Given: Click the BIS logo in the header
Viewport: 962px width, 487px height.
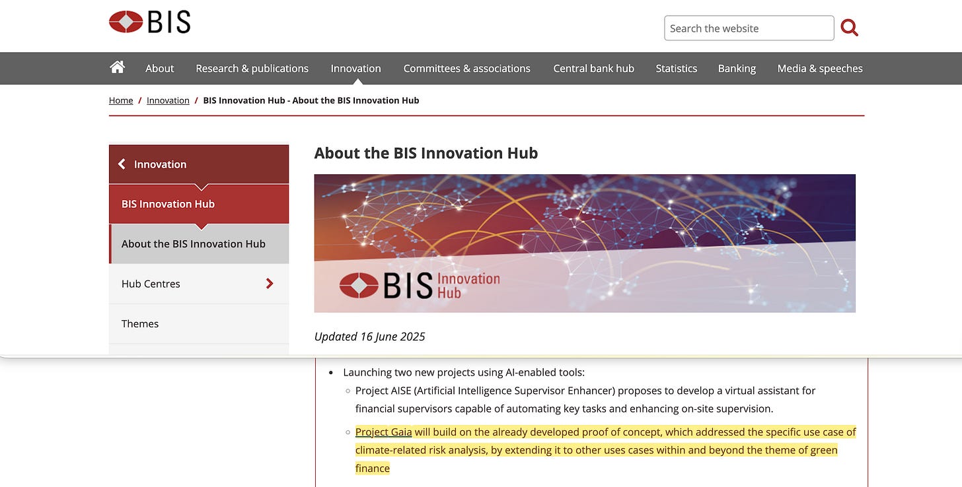Looking at the screenshot, I should [x=150, y=22].
